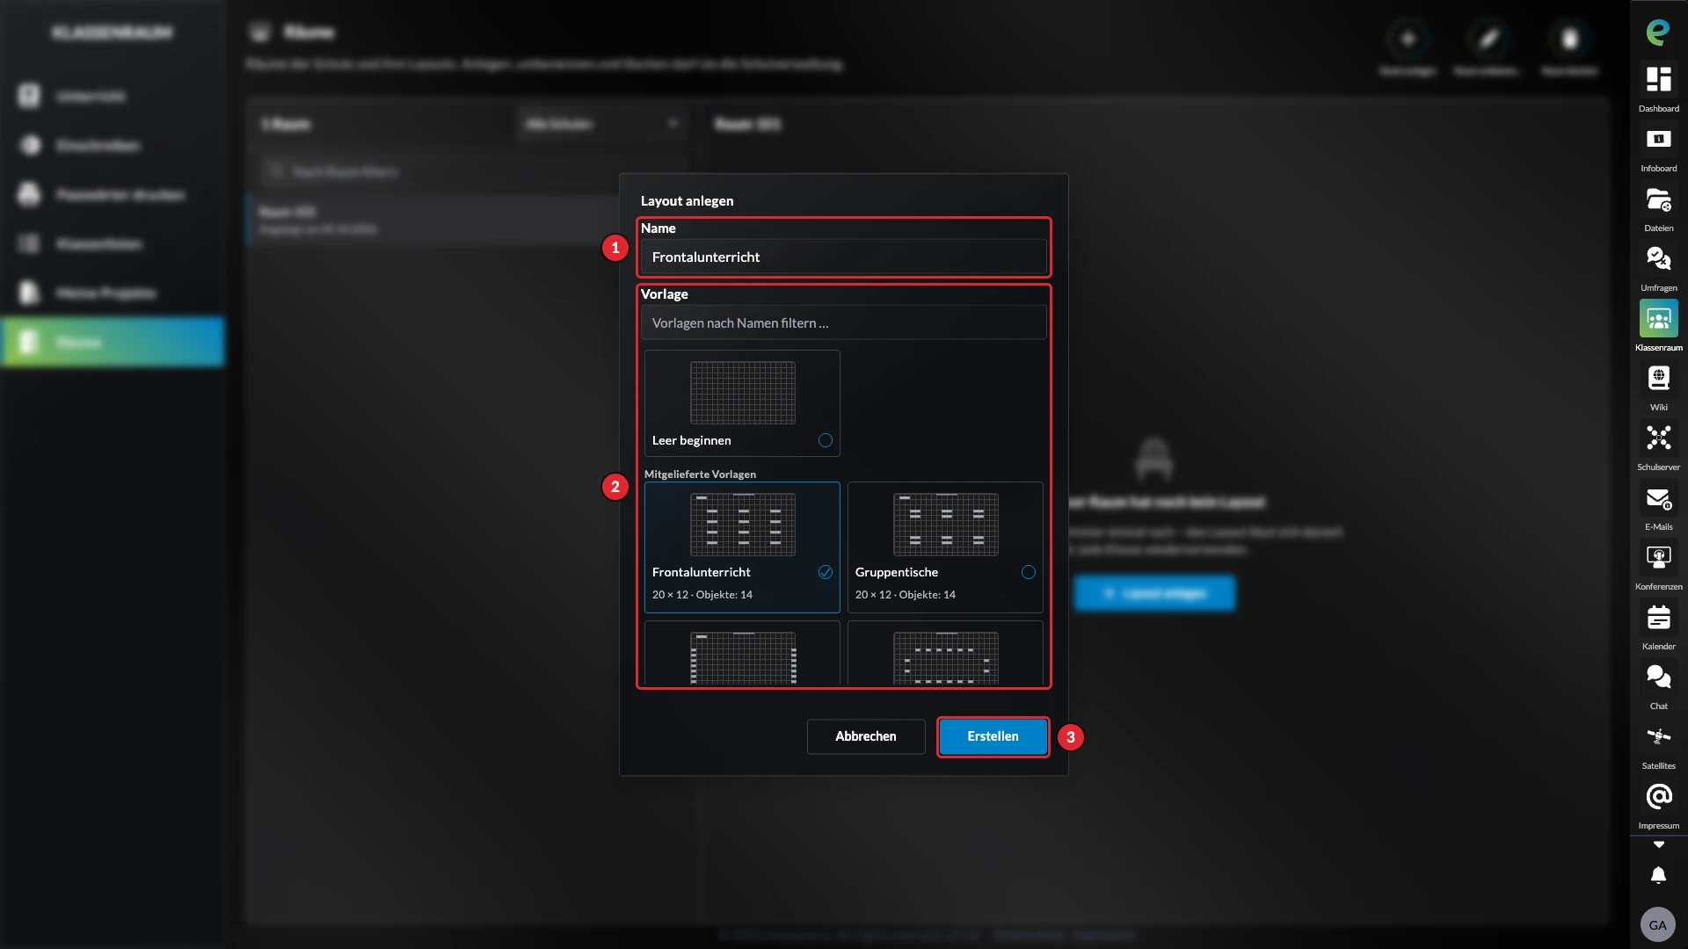Open the Konferenzen icon

pos(1658,558)
